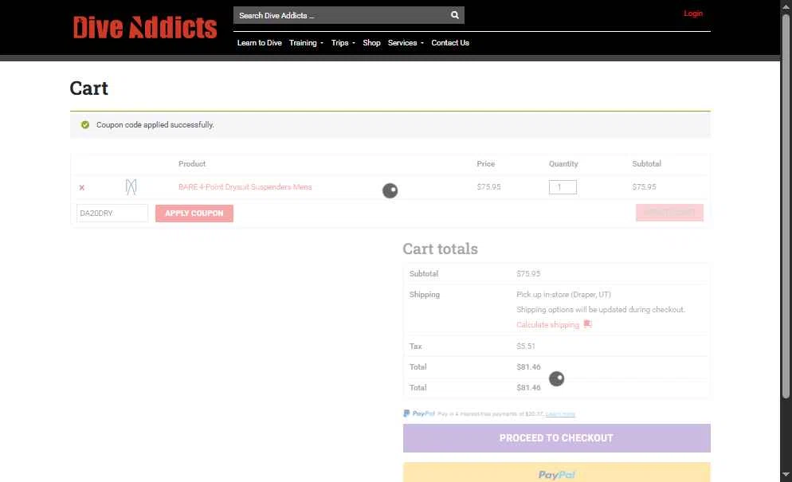Image resolution: width=792 pixels, height=482 pixels.
Task: Click the Dive Addicts logo
Action: point(145,27)
